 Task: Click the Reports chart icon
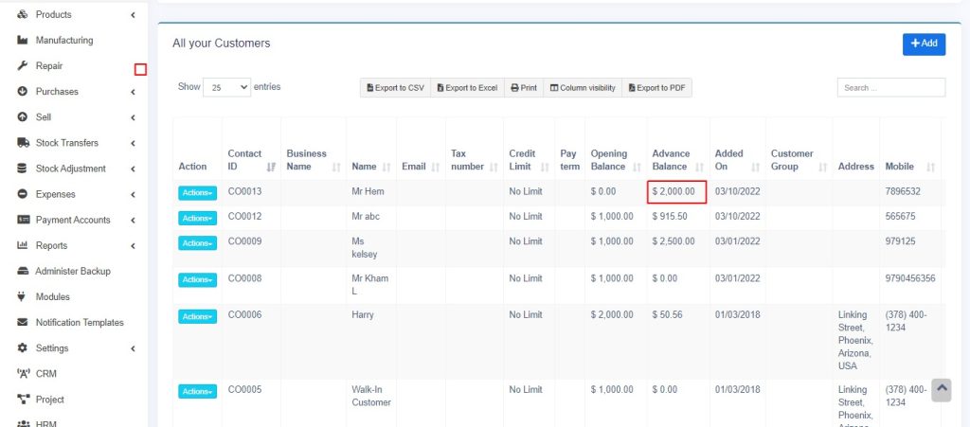coord(23,245)
